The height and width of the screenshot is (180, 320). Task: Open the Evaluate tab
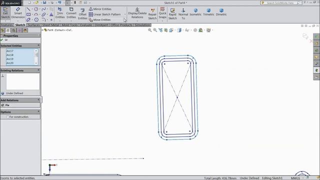86,25
